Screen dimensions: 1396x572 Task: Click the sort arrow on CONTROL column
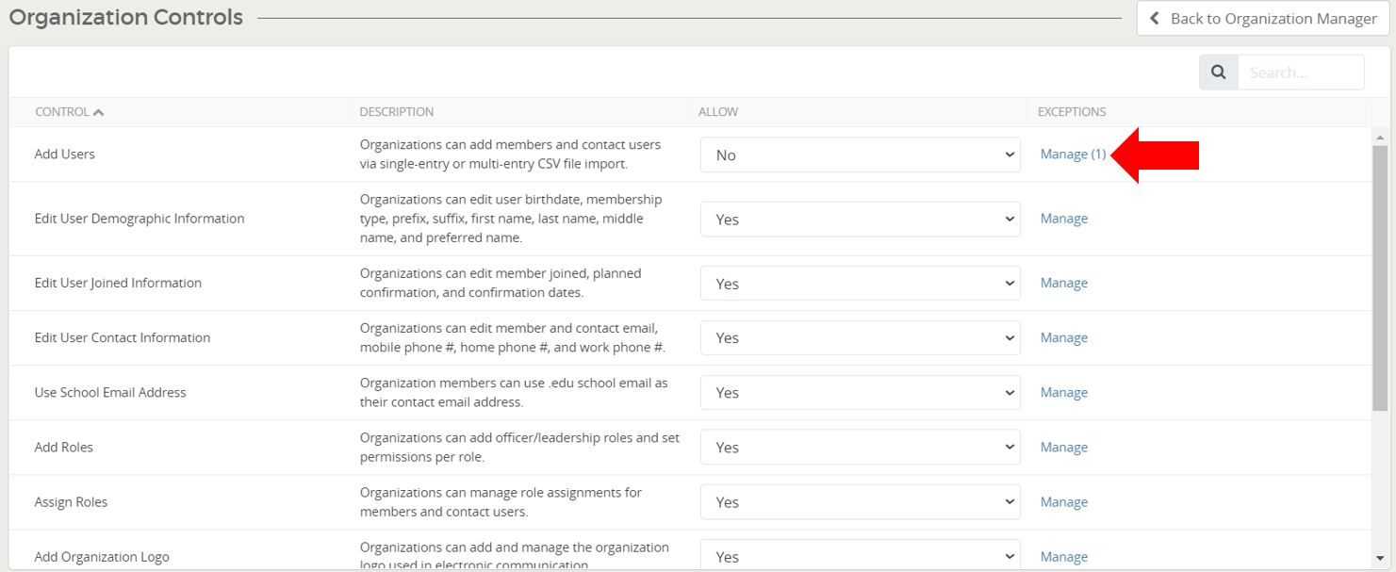tap(99, 110)
